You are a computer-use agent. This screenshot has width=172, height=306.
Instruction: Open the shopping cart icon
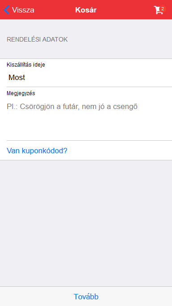click(158, 10)
